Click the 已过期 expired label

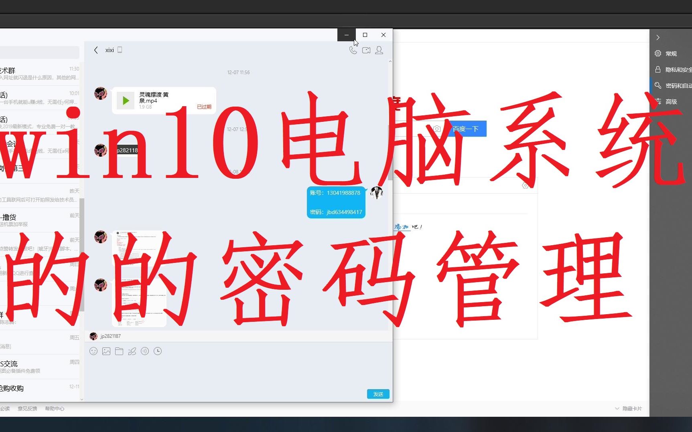coord(204,107)
